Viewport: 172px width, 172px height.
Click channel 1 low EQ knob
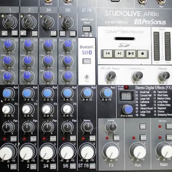[x=8, y=77]
